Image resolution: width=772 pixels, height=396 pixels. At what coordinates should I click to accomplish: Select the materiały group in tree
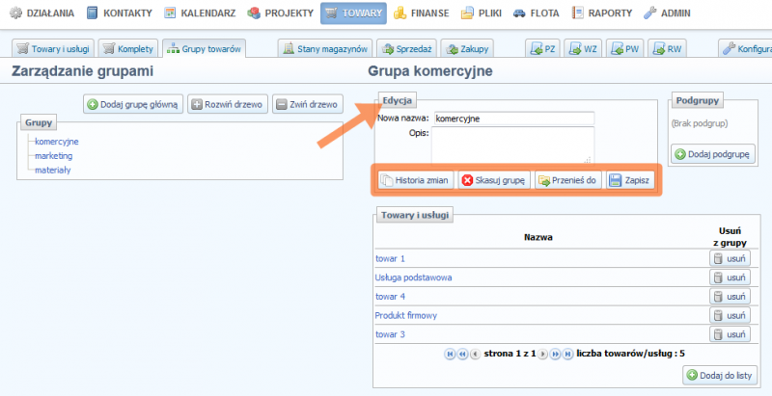53,170
